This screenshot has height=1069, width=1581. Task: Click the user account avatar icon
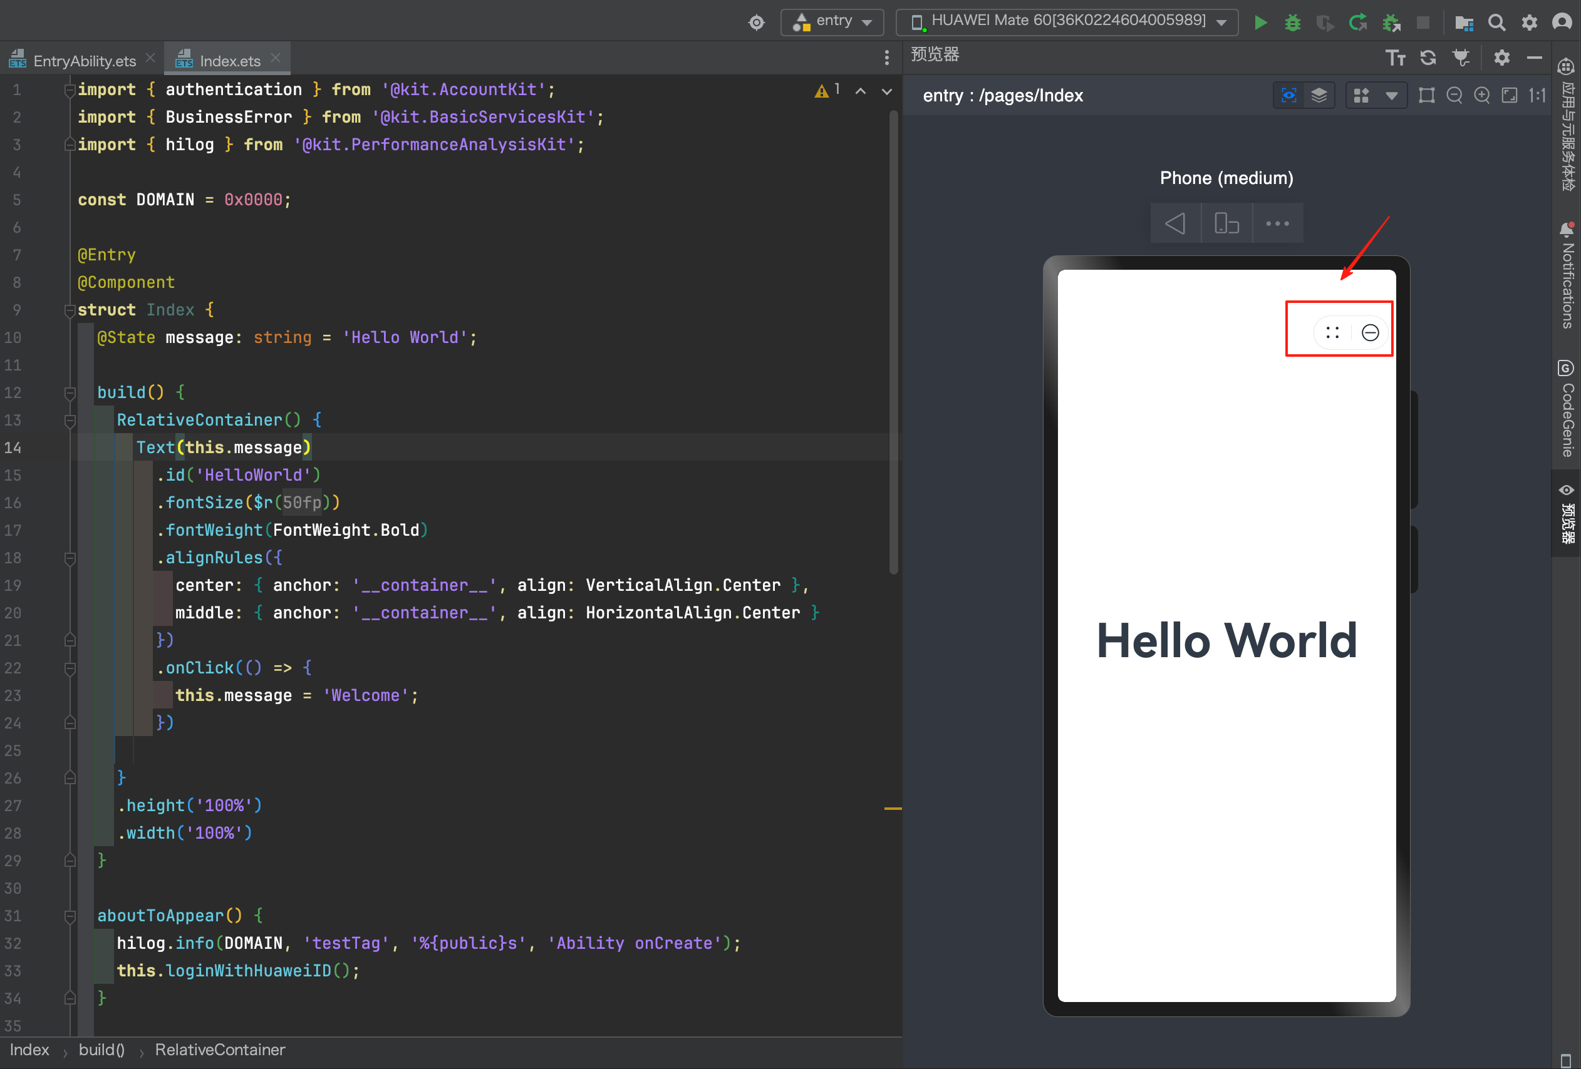(x=1562, y=23)
